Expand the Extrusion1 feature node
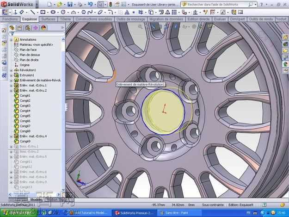 click(x=11, y=75)
